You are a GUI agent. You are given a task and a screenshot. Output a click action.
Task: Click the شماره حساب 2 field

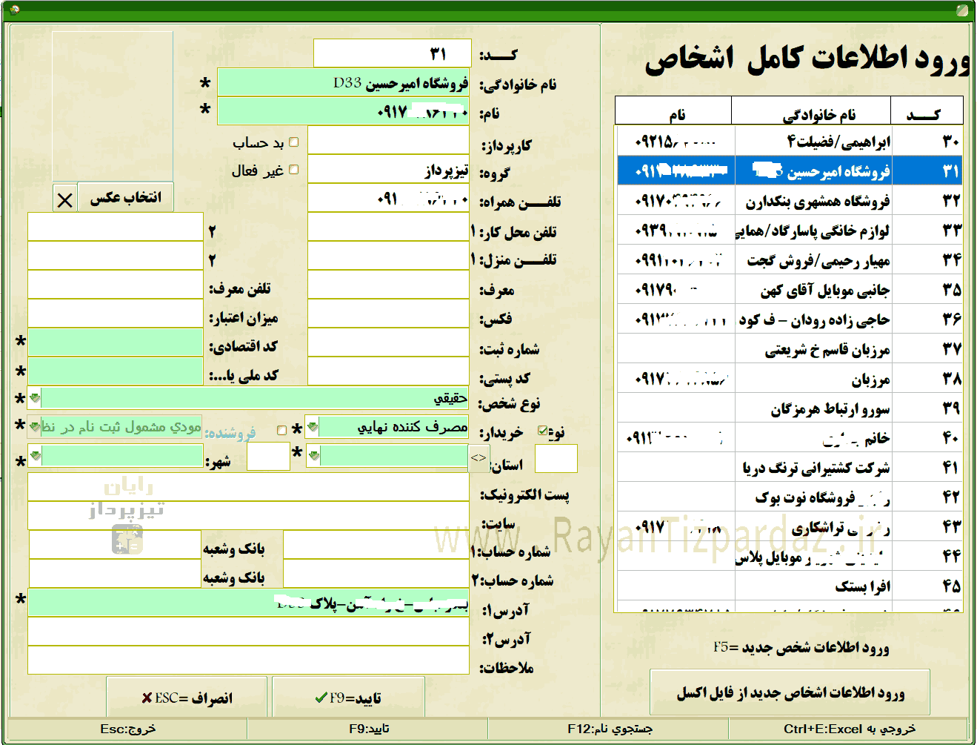point(376,574)
